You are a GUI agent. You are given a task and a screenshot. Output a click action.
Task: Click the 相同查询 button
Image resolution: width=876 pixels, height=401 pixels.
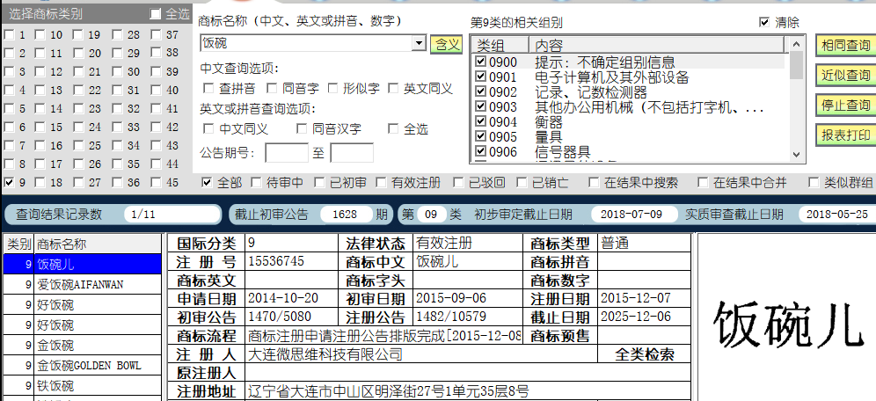[844, 45]
